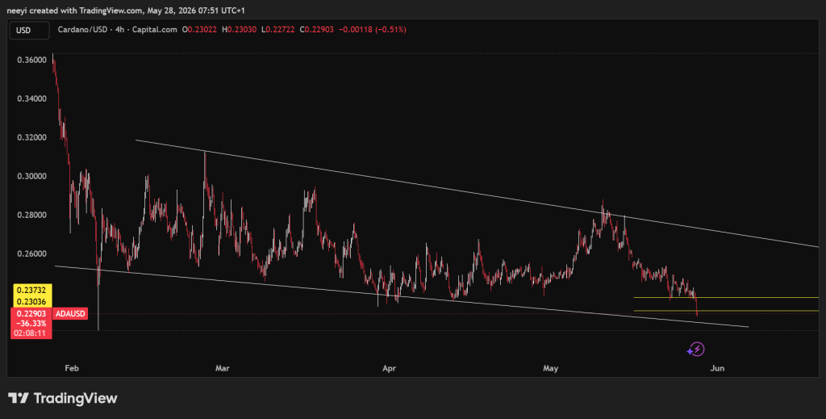
Task: Click the 0.30000 price axis label
Action: coord(32,176)
